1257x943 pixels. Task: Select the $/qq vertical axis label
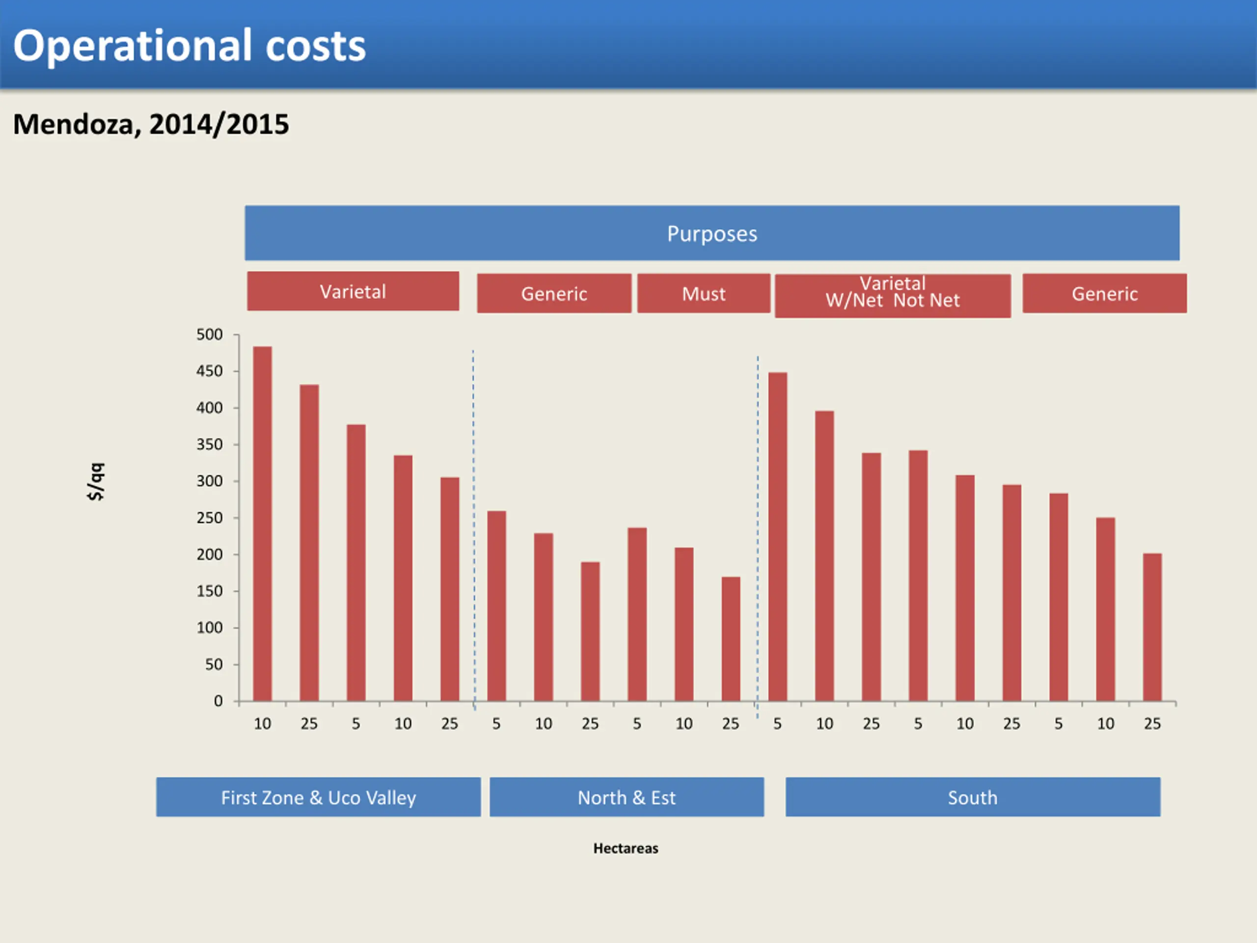pos(96,481)
